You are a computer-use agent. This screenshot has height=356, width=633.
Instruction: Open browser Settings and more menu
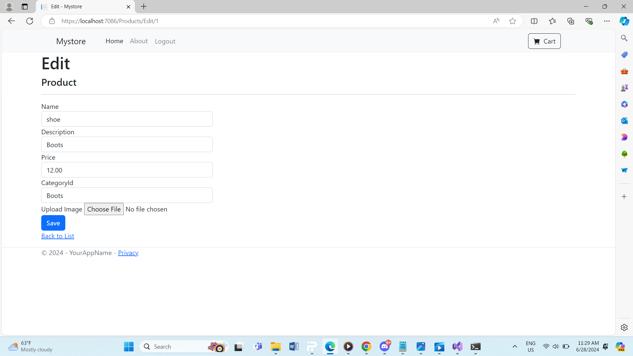pyautogui.click(x=607, y=21)
